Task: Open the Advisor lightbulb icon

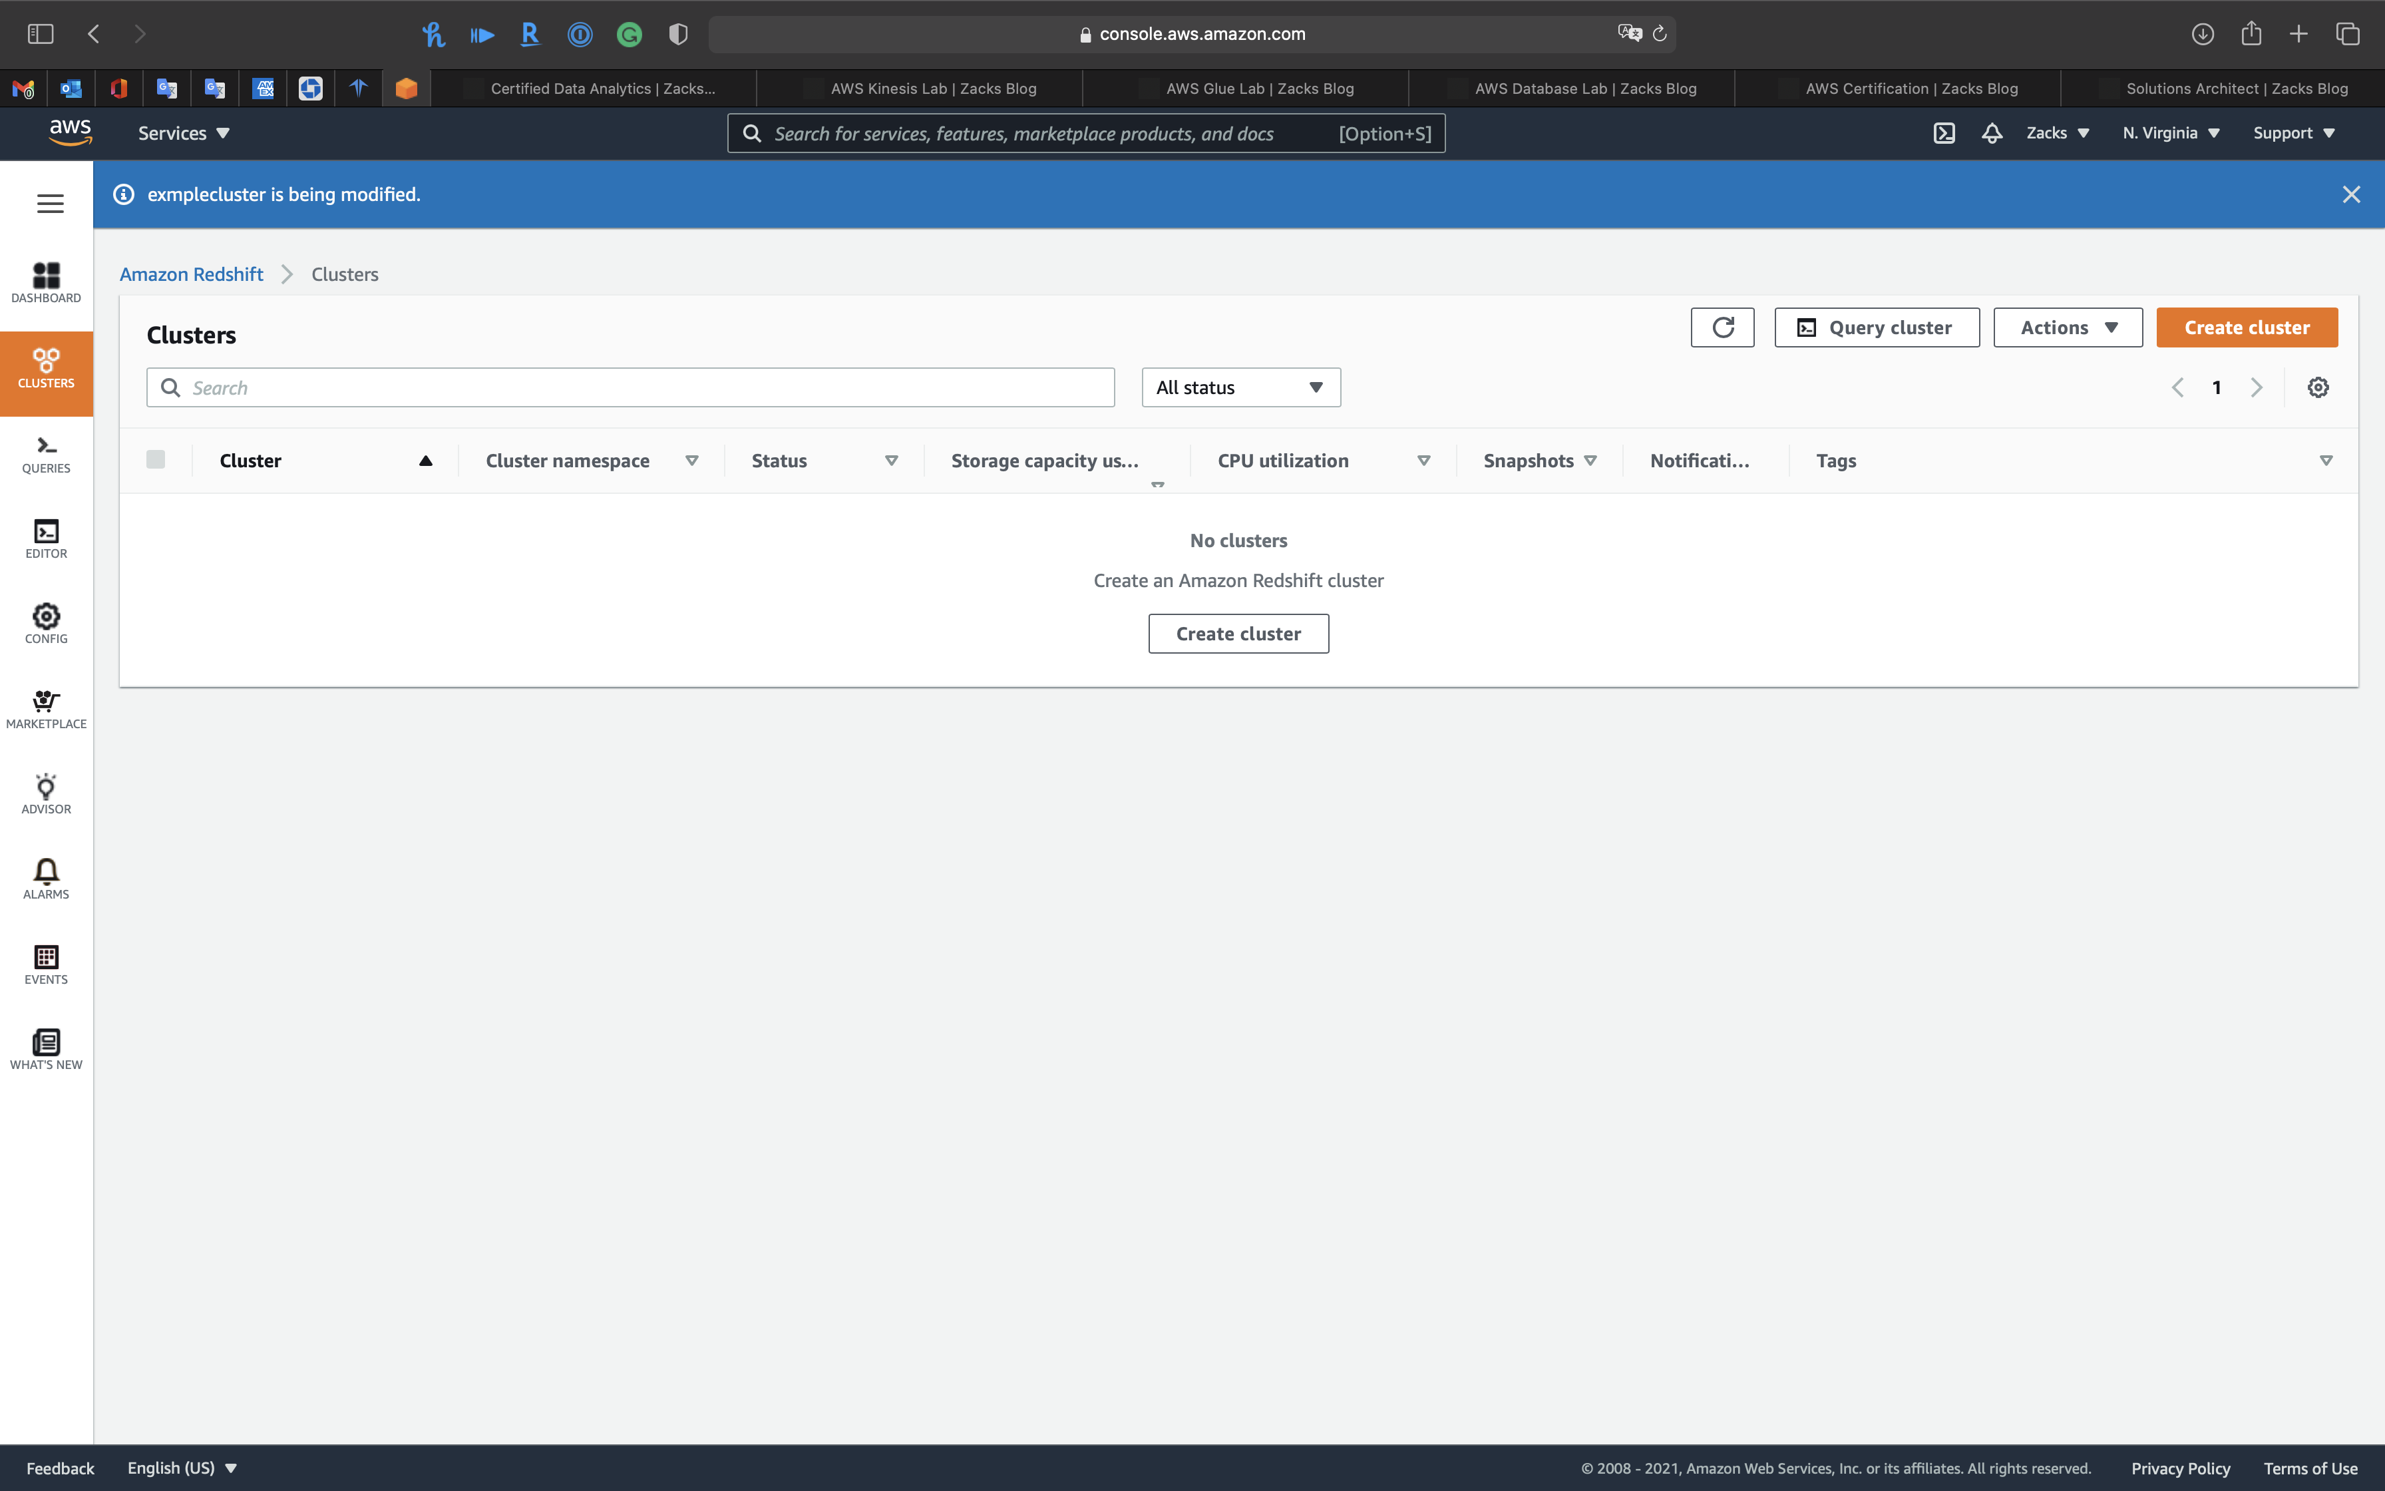Action: 47,794
